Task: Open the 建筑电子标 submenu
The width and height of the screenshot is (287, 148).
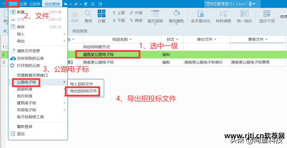Action: click(x=38, y=103)
